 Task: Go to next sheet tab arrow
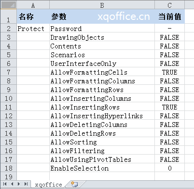(19, 184)
